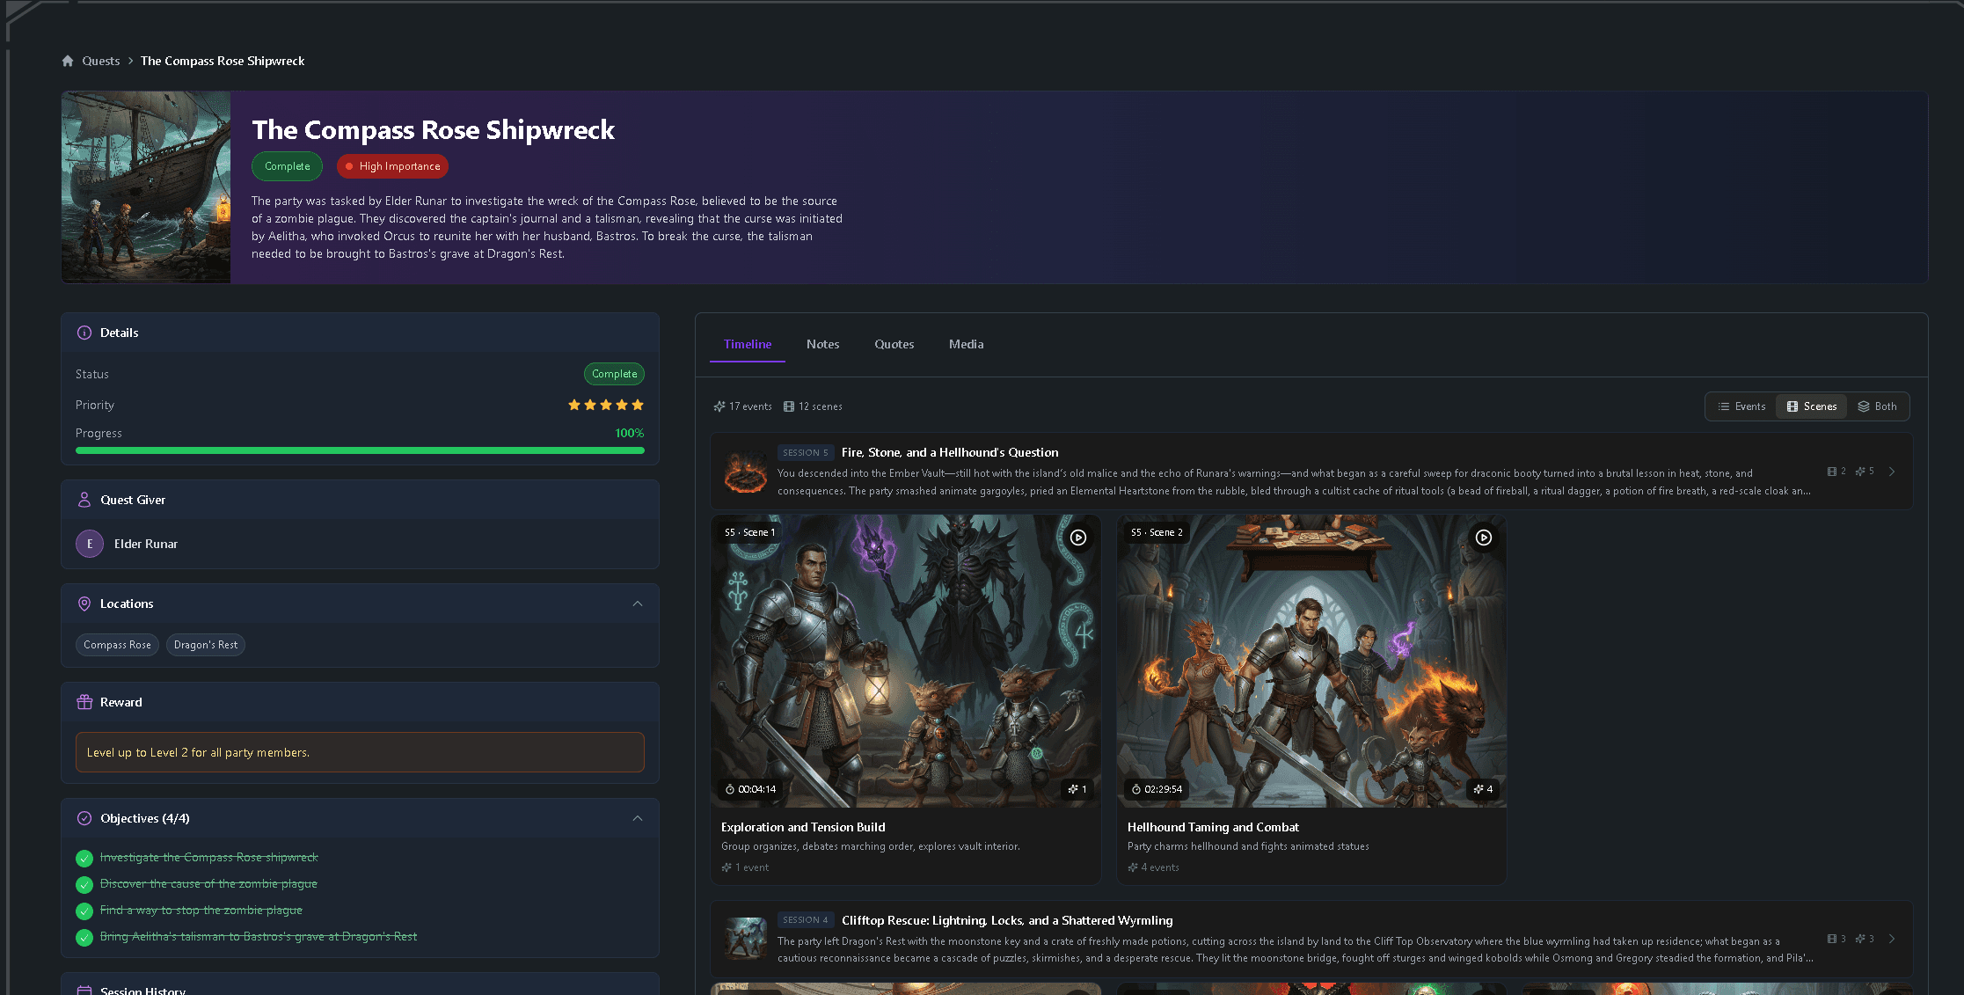Click the Details info icon
The height and width of the screenshot is (995, 1964).
[x=84, y=333]
